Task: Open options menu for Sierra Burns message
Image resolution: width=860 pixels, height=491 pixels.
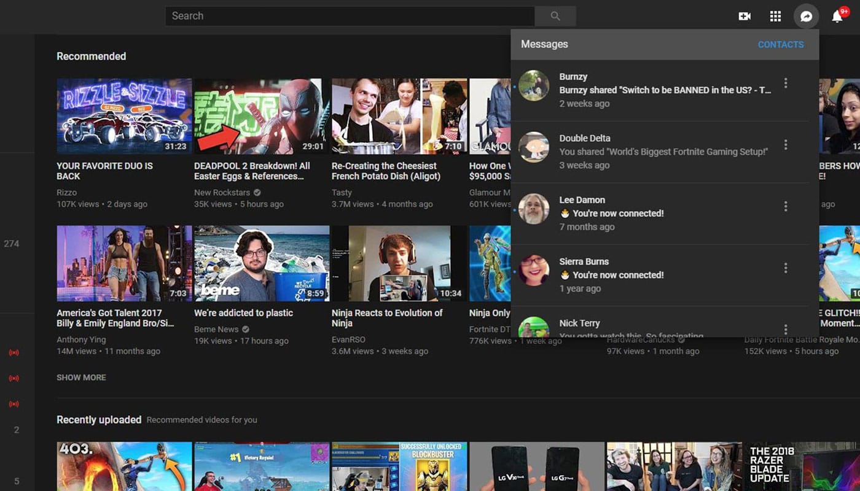Action: (x=786, y=268)
